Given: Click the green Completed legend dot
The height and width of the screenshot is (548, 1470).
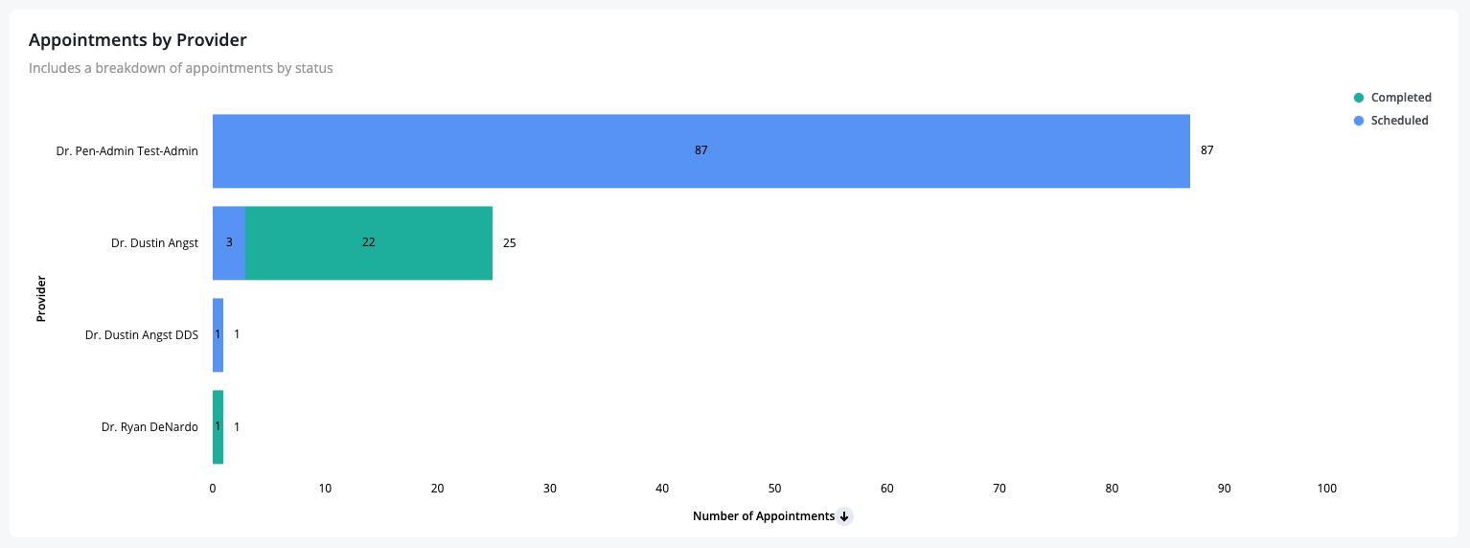Looking at the screenshot, I should point(1359,98).
